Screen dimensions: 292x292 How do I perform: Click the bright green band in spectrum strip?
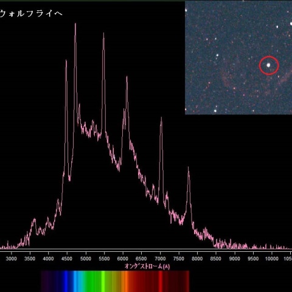pos(103,281)
